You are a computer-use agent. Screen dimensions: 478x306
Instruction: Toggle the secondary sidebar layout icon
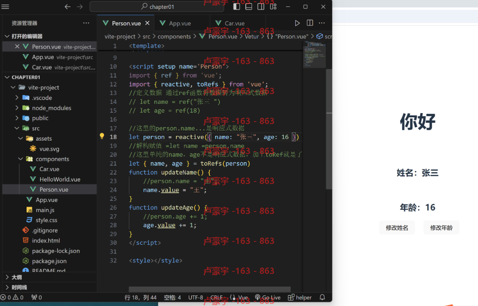pos(261,7)
